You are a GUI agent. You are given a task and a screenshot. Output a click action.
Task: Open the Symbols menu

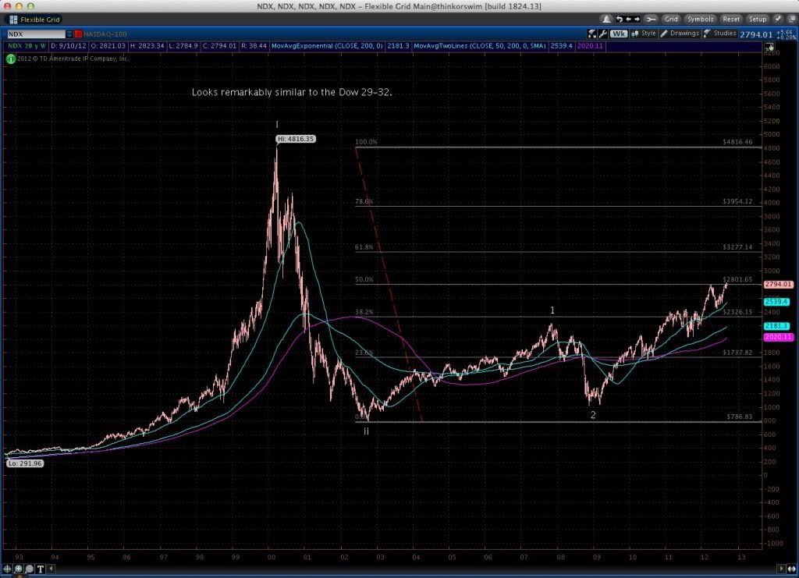[x=701, y=19]
